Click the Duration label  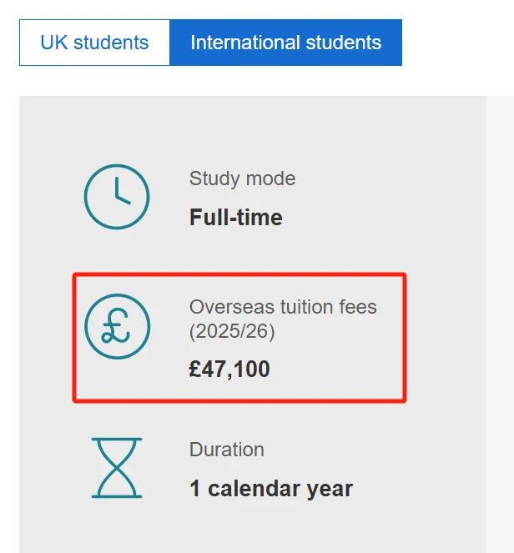click(226, 449)
